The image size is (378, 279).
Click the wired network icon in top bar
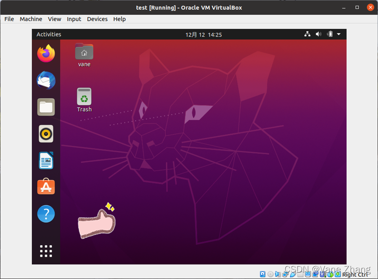tap(307, 34)
